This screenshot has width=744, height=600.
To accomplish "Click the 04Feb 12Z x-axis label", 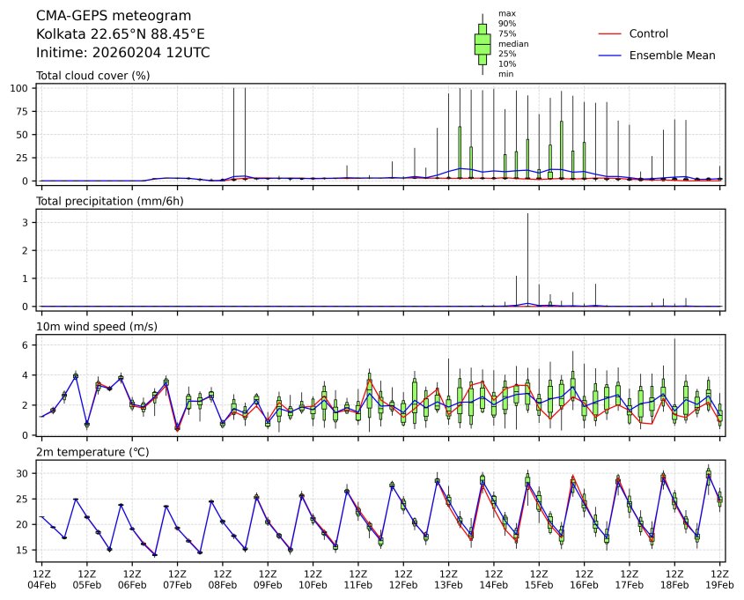I will tap(41, 578).
